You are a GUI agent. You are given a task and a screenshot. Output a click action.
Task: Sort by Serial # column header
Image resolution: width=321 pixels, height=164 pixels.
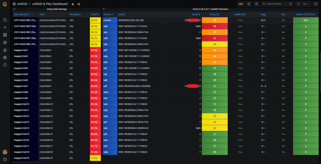coord(185,14)
